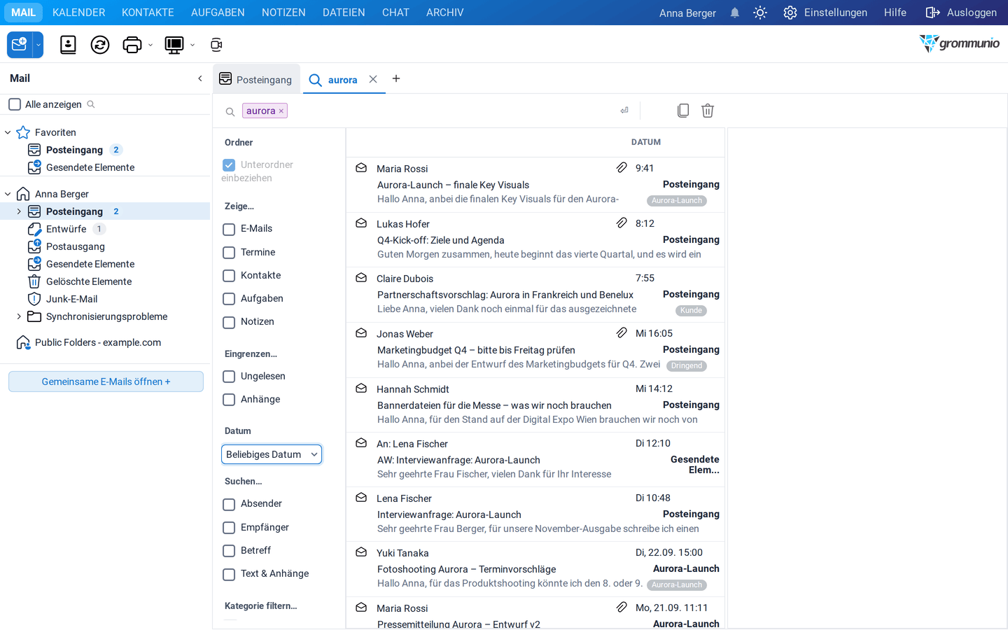Screen dimensions: 1008x630
Task: Open the address book icon in toolbar
Action: [x=68, y=45]
